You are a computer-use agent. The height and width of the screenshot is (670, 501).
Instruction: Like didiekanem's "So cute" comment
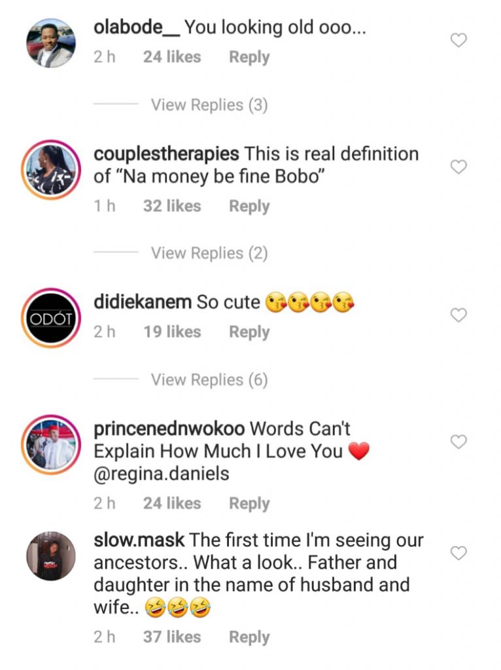point(459,315)
